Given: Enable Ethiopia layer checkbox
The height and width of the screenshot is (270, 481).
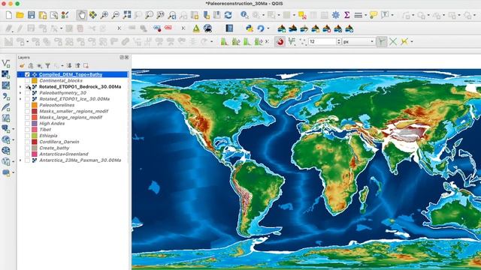Looking at the screenshot, I should pos(27,136).
